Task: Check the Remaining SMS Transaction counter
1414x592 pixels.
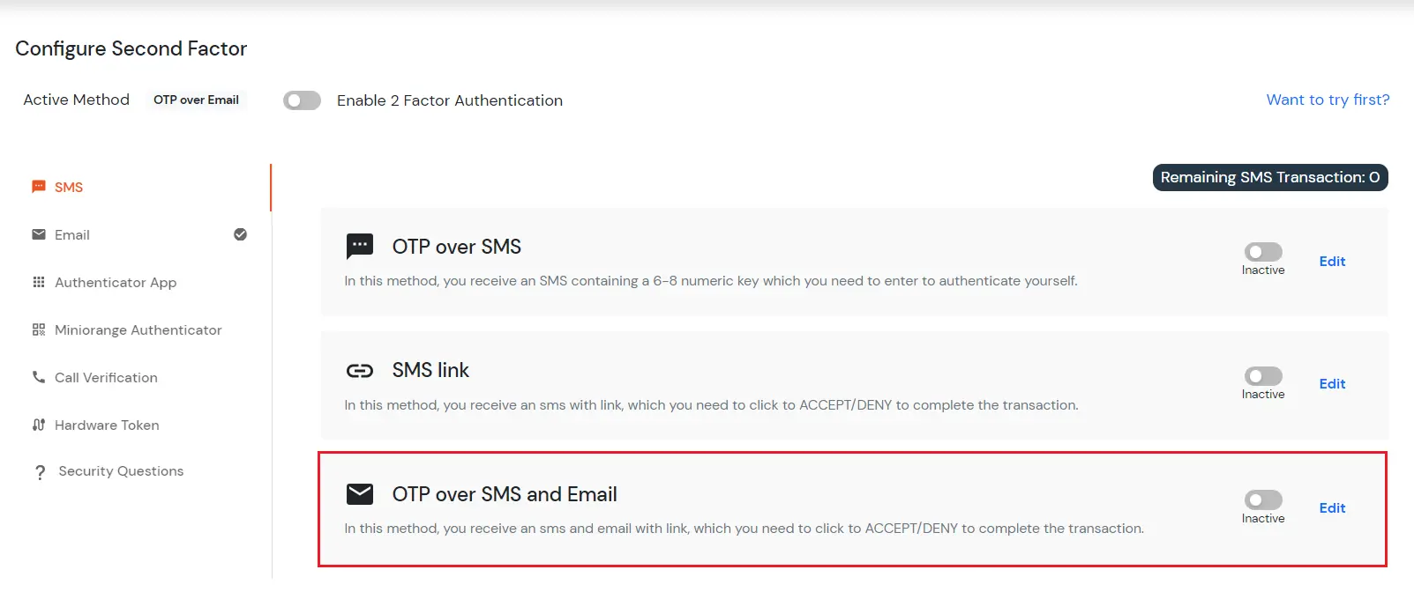Action: coord(1269,177)
